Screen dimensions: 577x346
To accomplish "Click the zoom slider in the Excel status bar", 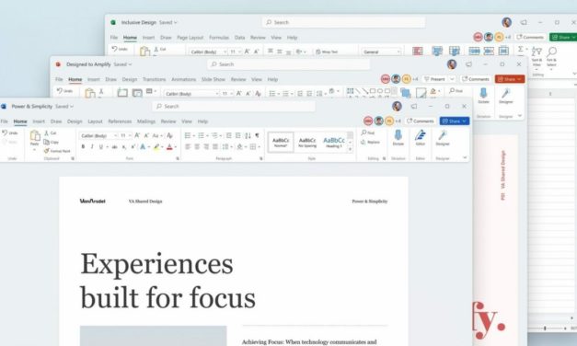I will pos(545,328).
